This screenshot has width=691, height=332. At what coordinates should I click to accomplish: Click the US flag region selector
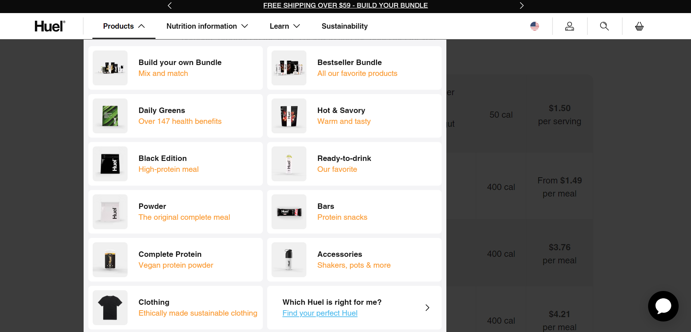(535, 26)
